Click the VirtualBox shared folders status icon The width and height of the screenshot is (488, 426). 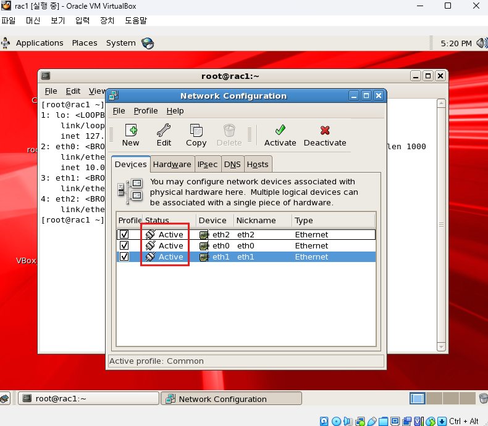pyautogui.click(x=384, y=421)
